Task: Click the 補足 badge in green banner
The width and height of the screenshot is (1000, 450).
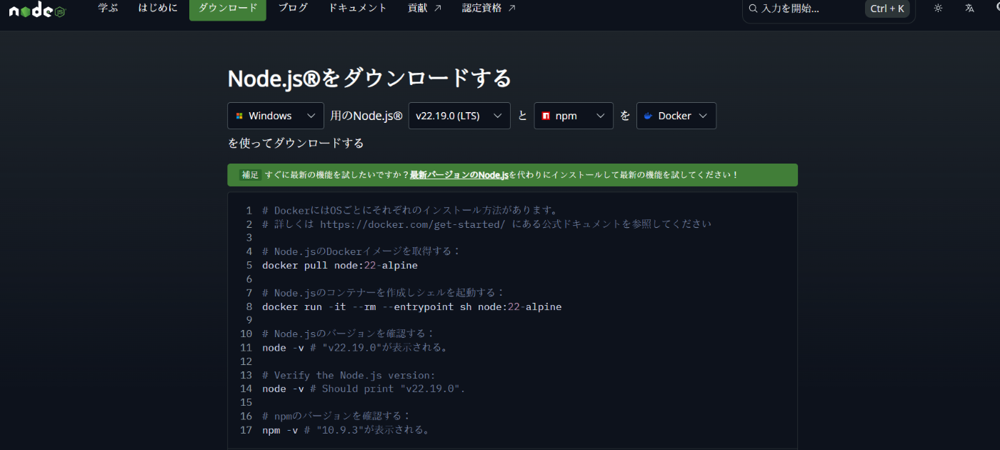Action: [250, 175]
